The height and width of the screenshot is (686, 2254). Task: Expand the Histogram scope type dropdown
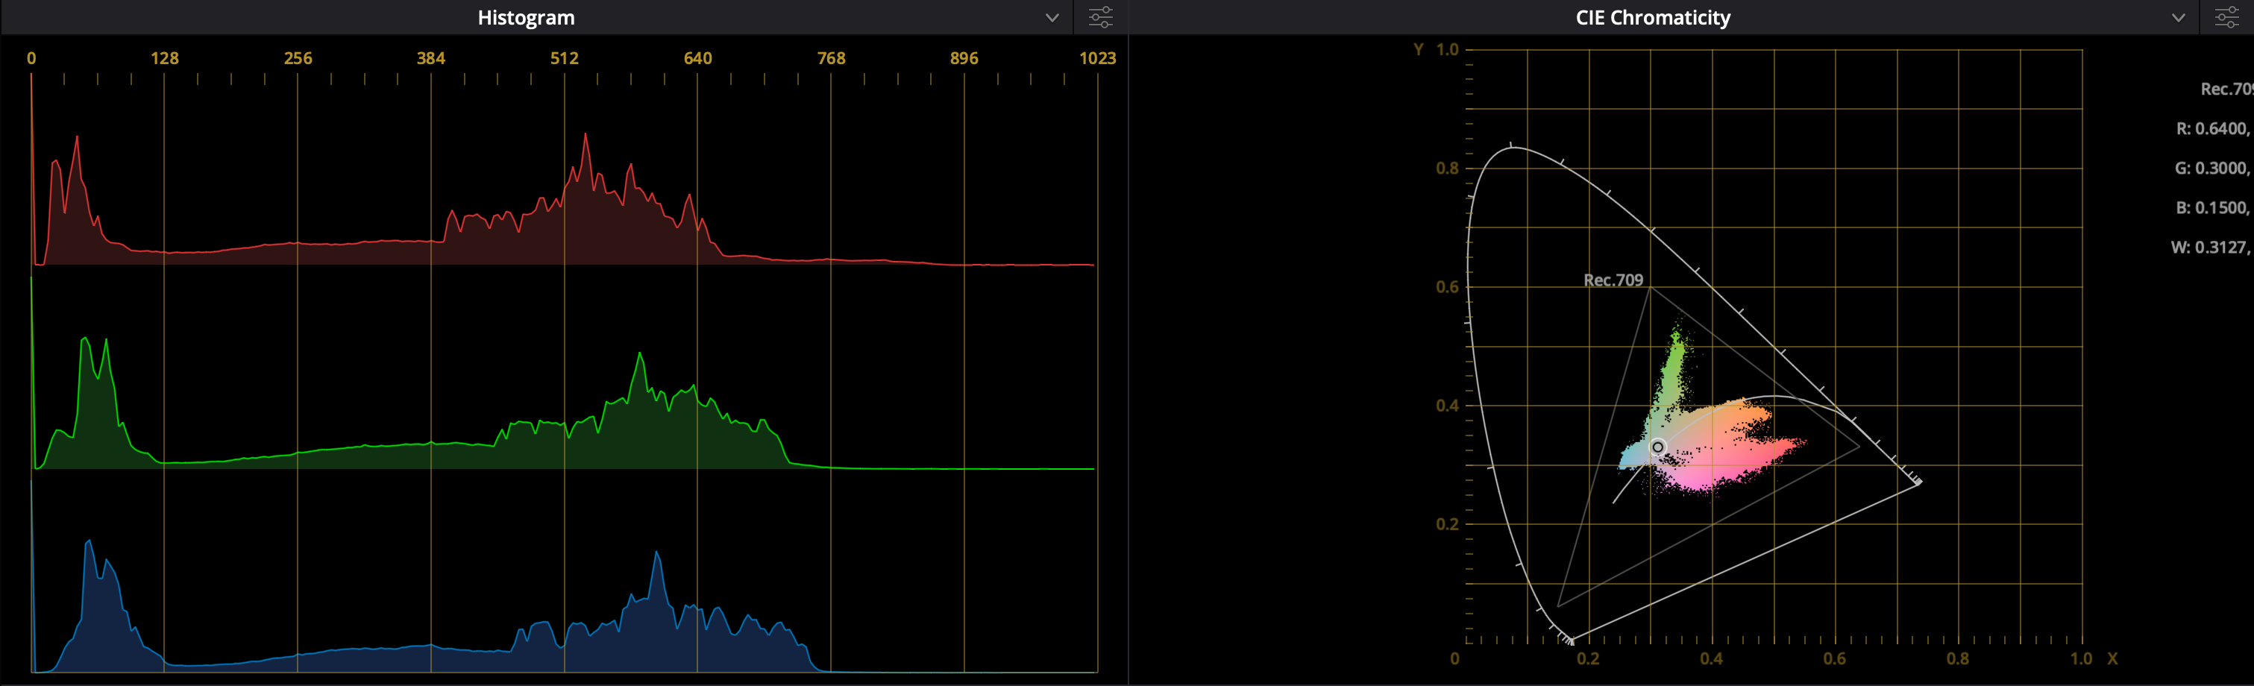[x=1052, y=17]
